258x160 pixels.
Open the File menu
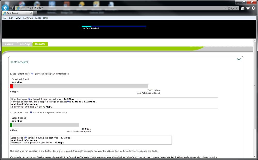[5, 18]
